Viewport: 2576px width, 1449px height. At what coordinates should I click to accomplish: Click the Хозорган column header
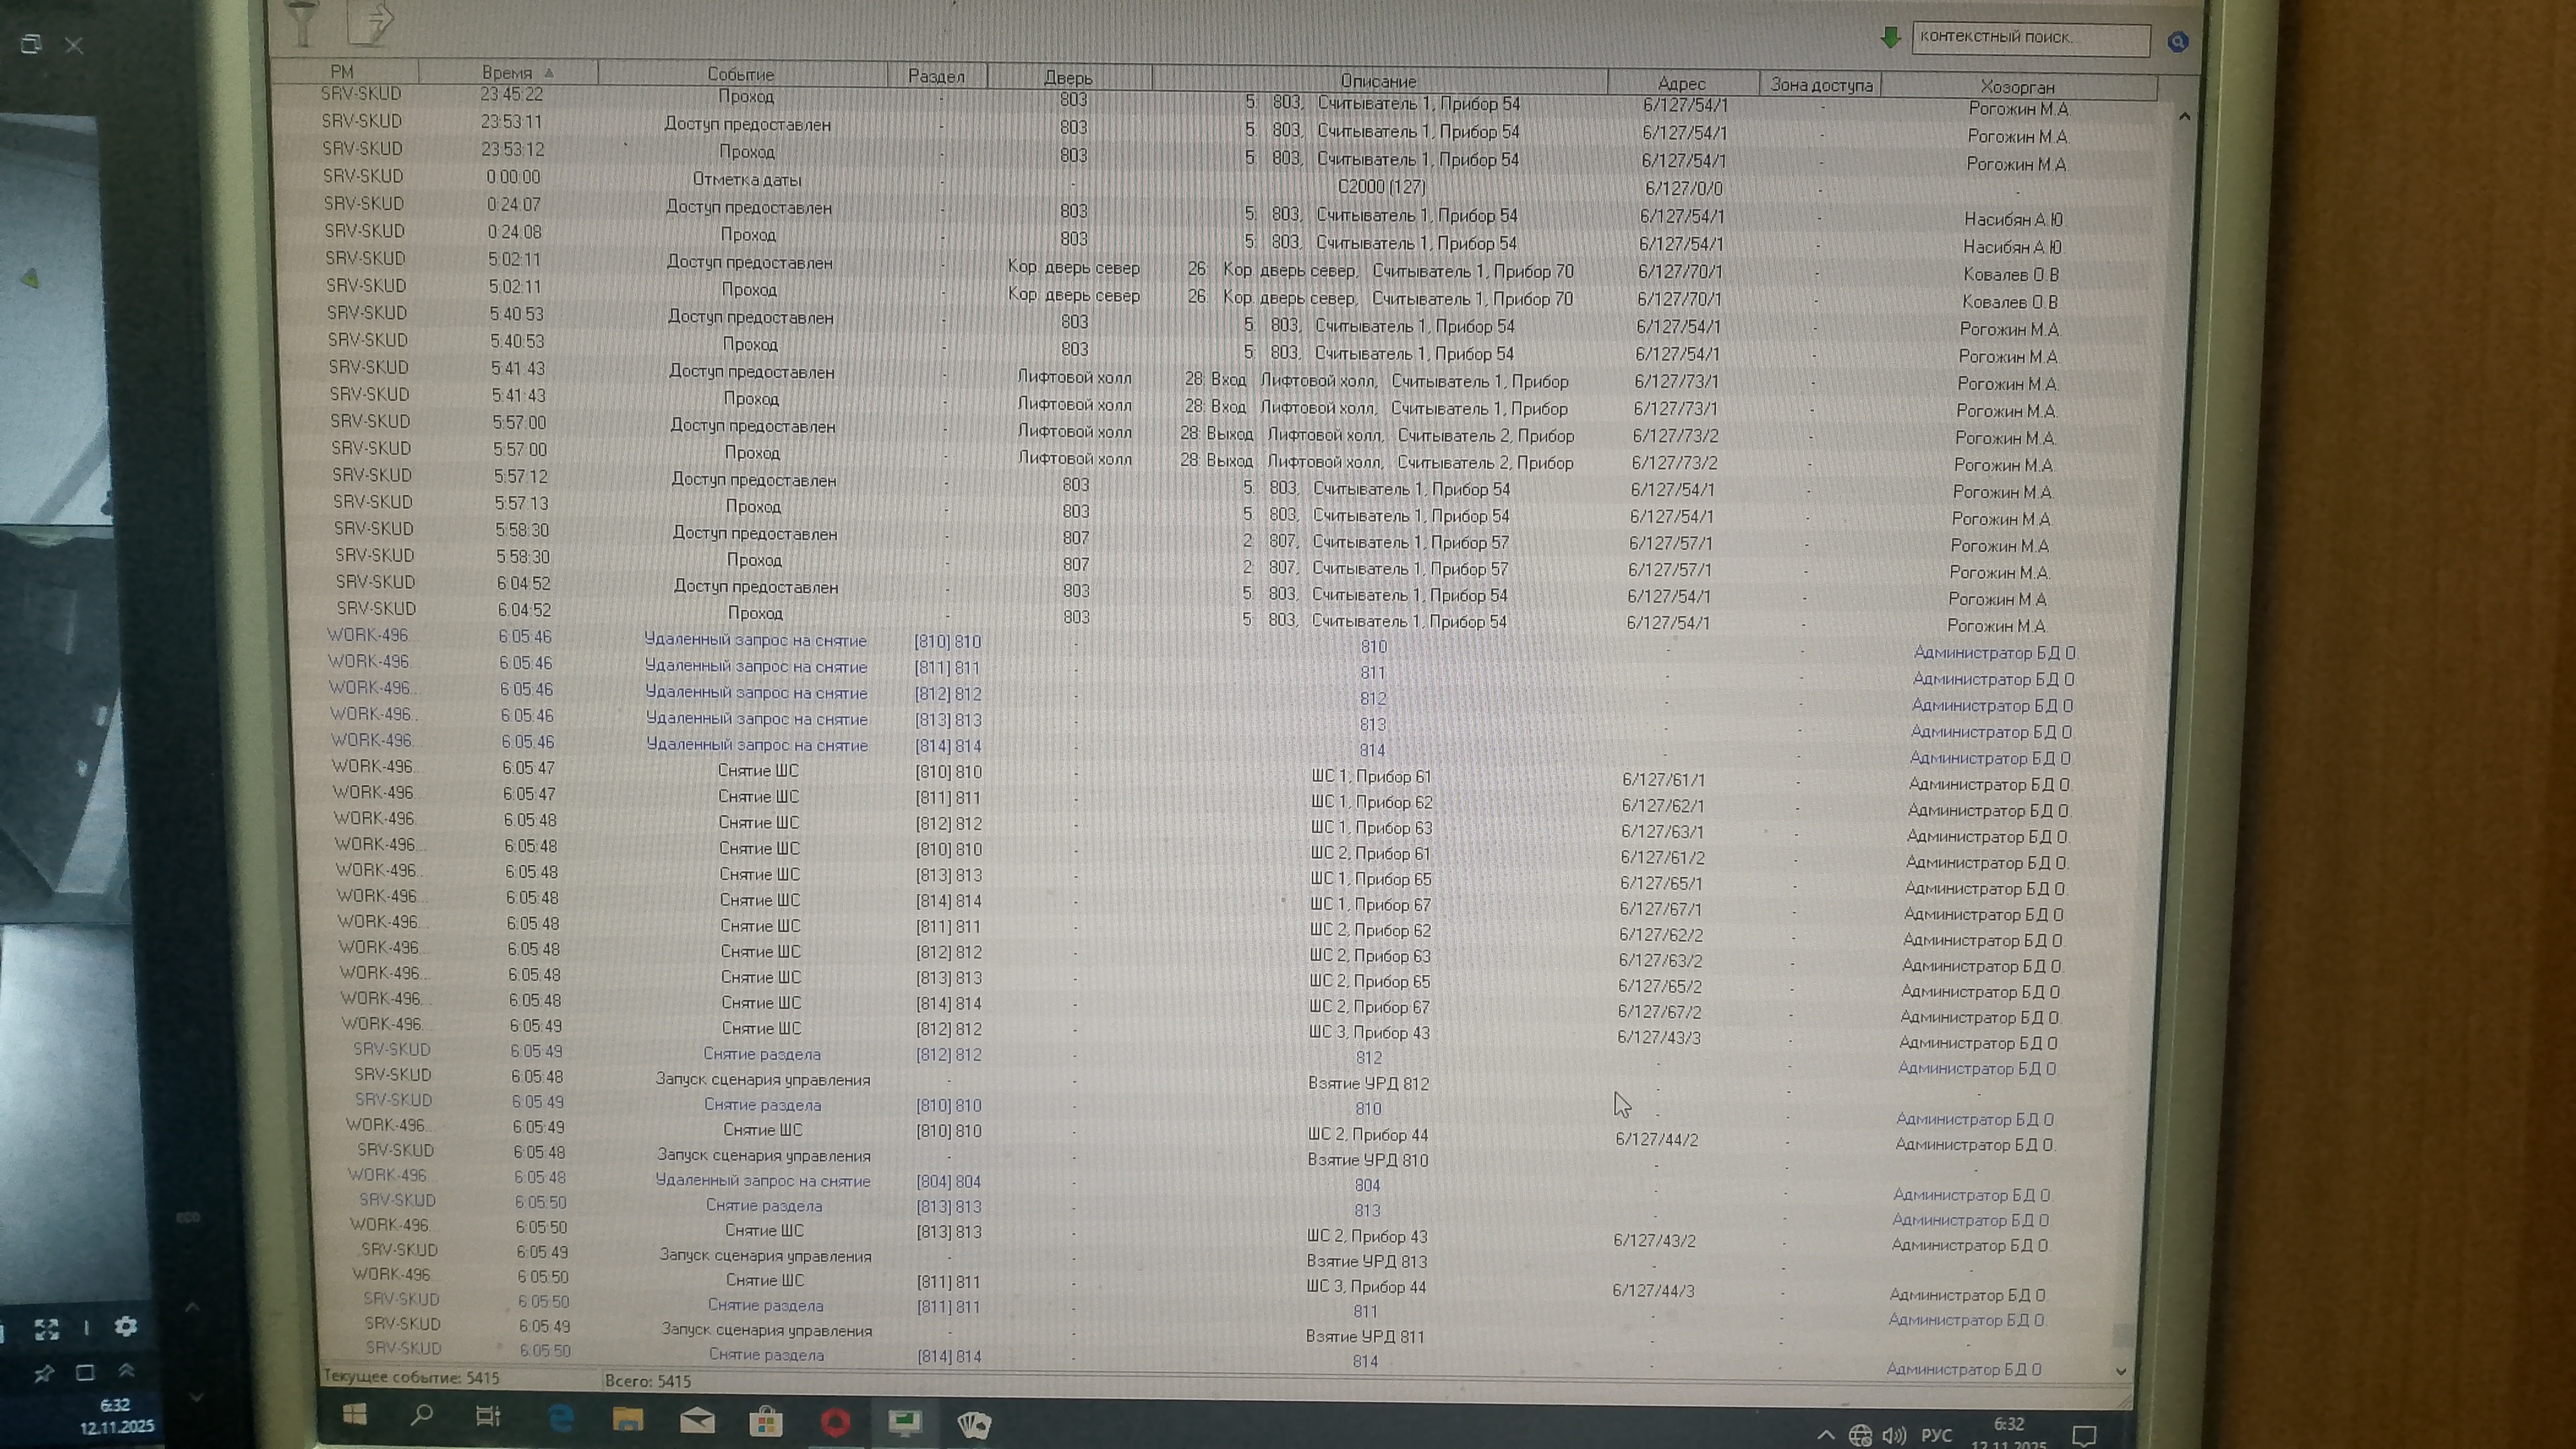click(x=2017, y=86)
